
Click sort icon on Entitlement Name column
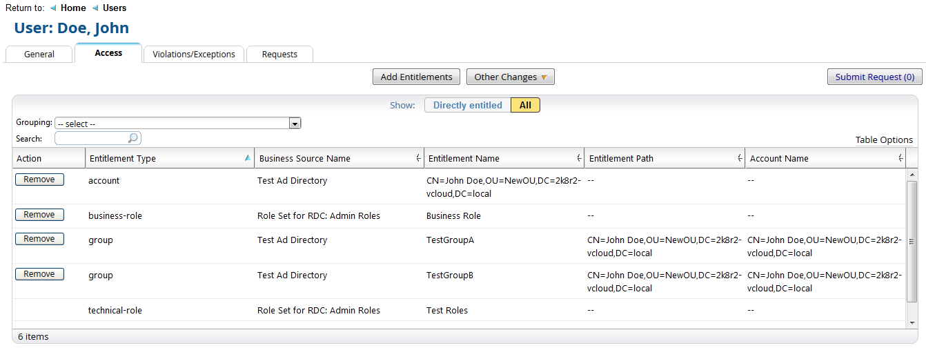coord(578,158)
